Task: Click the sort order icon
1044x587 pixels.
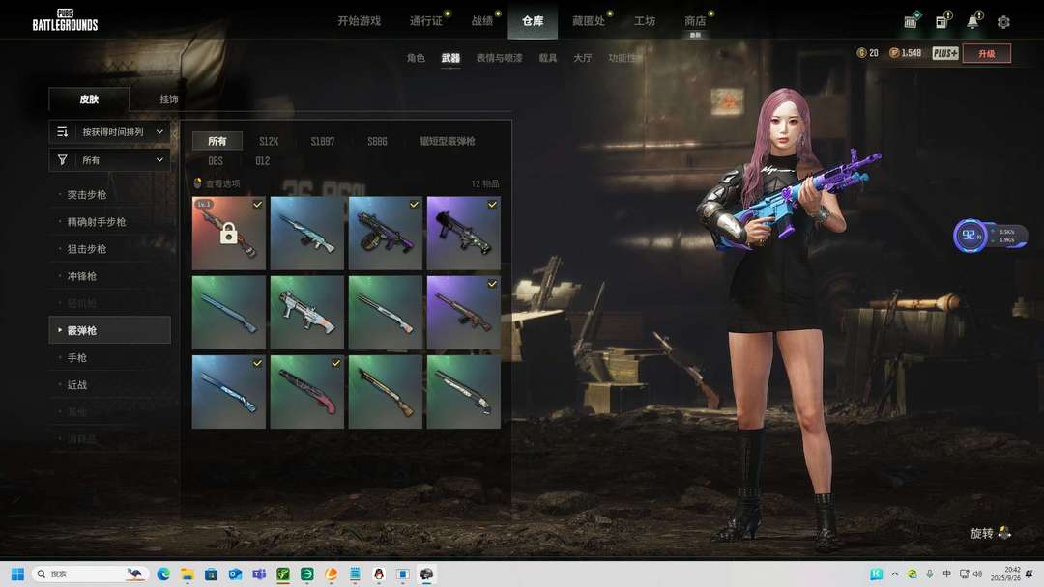Action: pyautogui.click(x=63, y=131)
